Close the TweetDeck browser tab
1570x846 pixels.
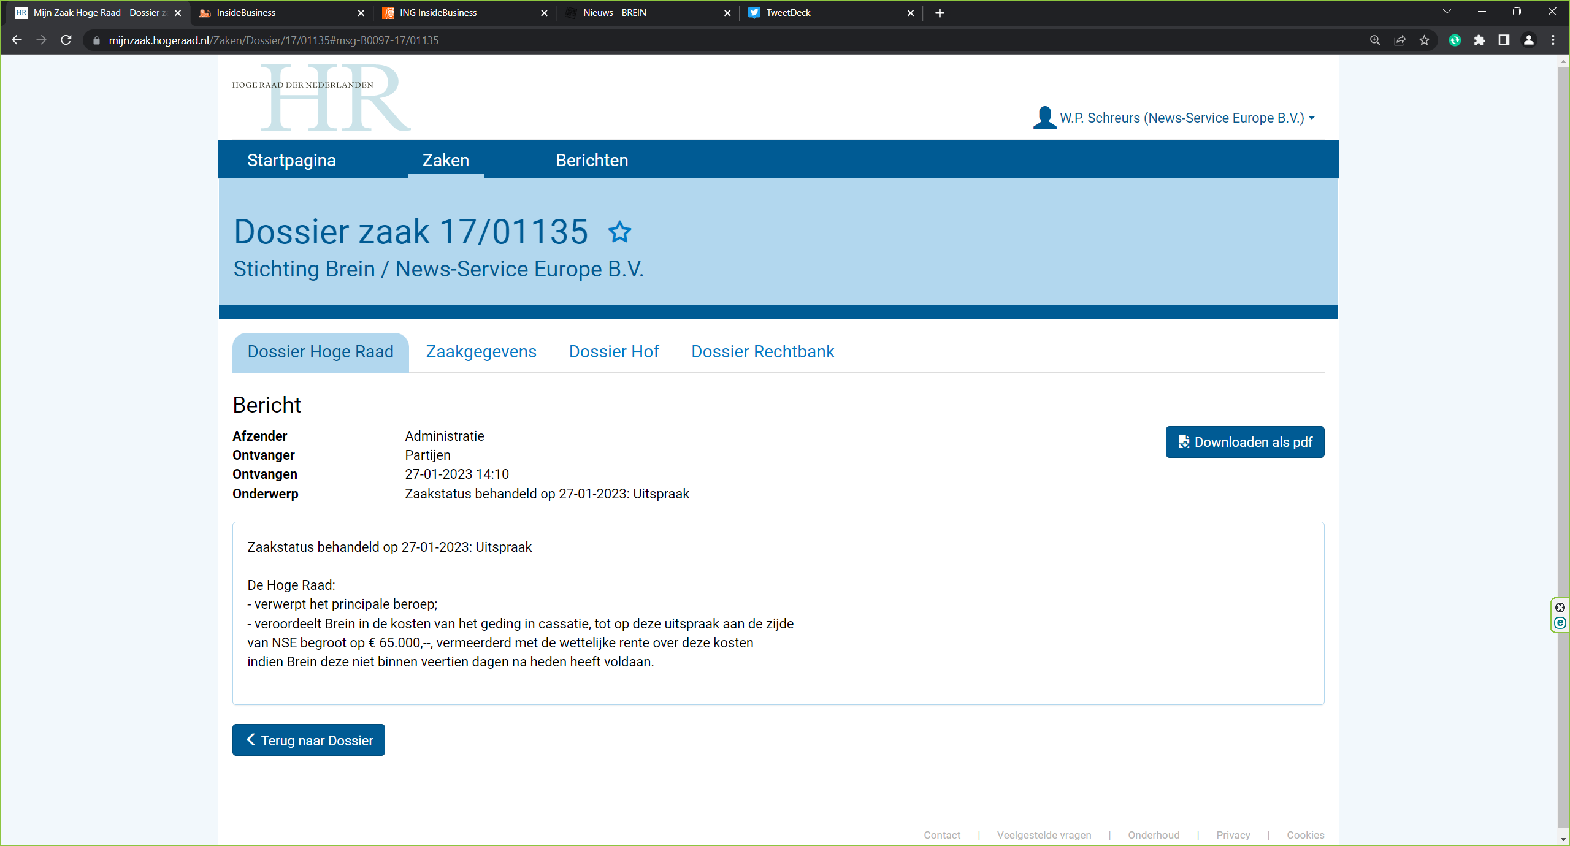tap(910, 13)
